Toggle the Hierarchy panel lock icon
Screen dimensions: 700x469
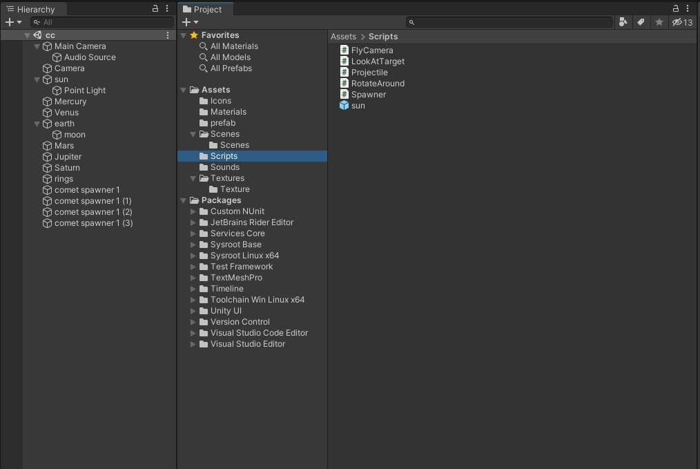click(x=155, y=8)
